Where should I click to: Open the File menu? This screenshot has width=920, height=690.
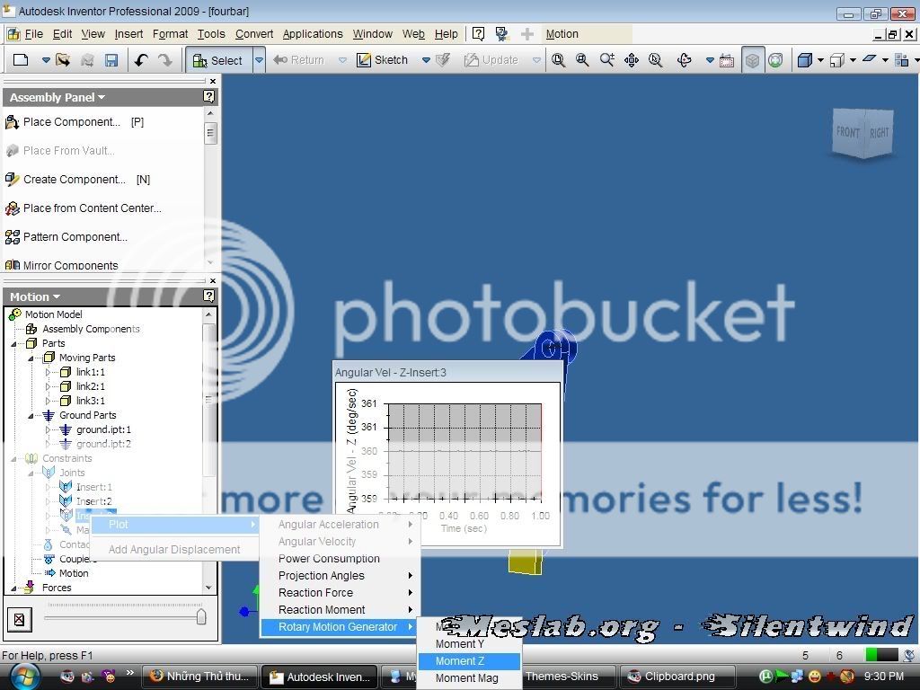coord(33,34)
